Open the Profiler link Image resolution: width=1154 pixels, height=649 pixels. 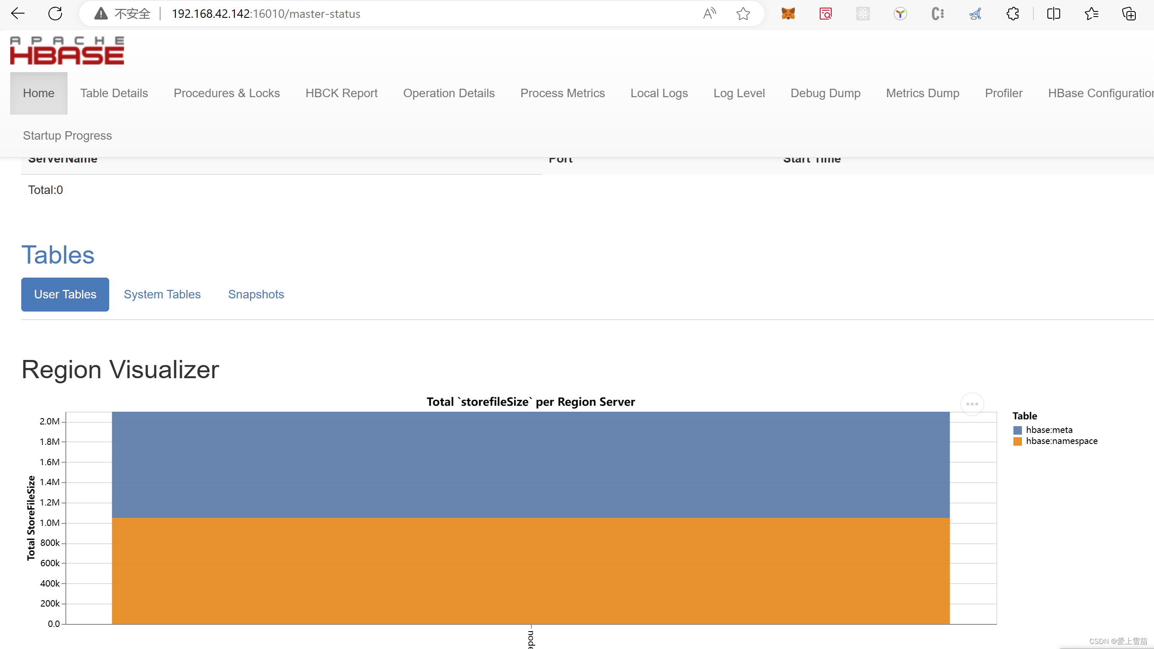[1004, 93]
